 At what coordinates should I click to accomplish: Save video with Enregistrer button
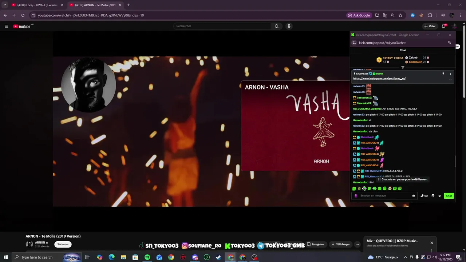(316, 245)
